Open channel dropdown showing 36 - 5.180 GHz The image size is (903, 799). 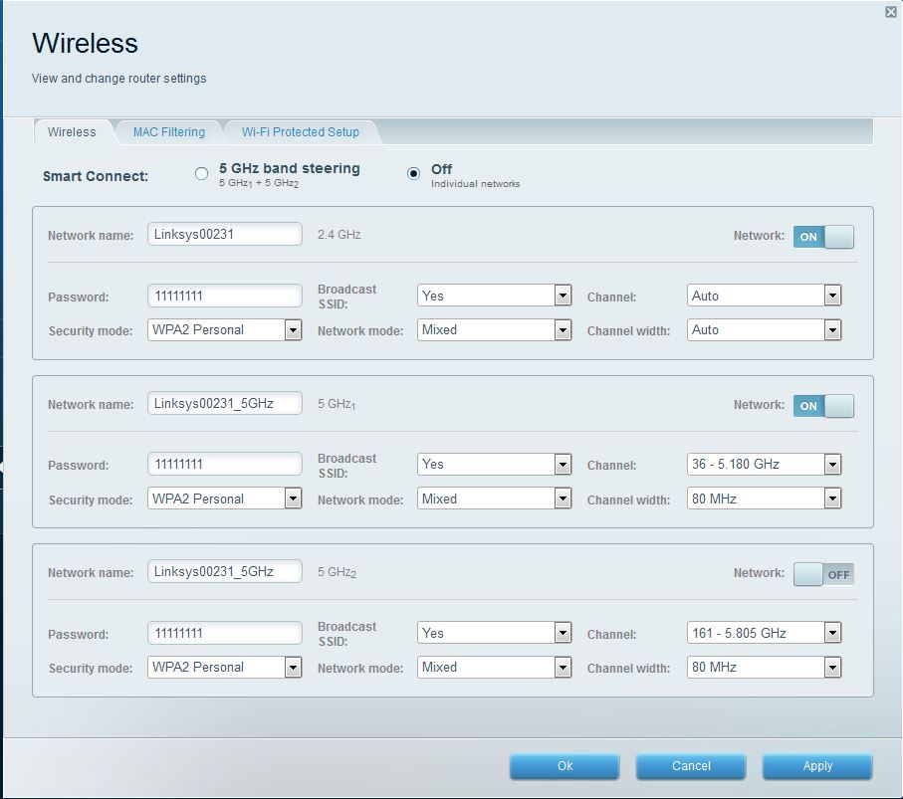765,465
